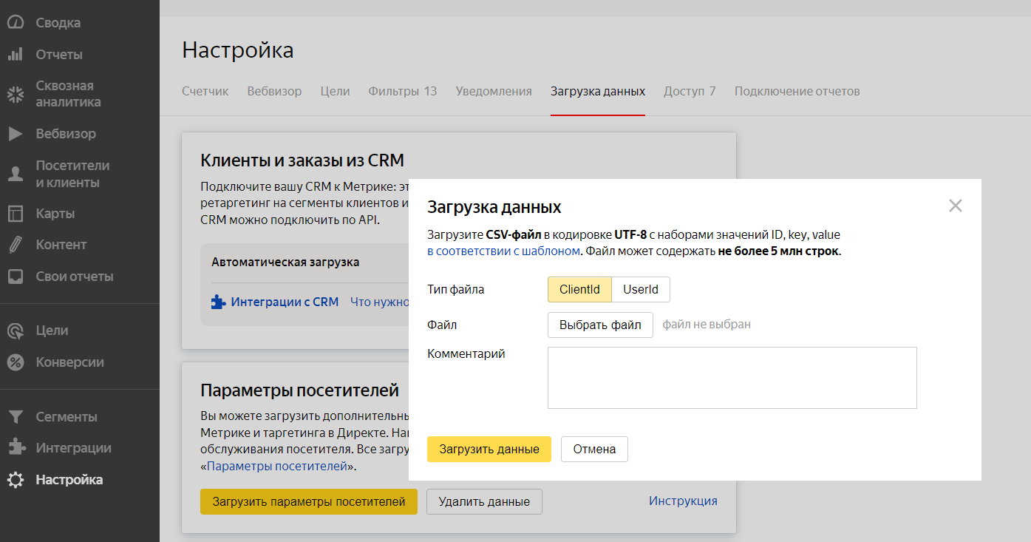
Task: Click the Сводка gauge icon in sidebar
Action: point(16,23)
